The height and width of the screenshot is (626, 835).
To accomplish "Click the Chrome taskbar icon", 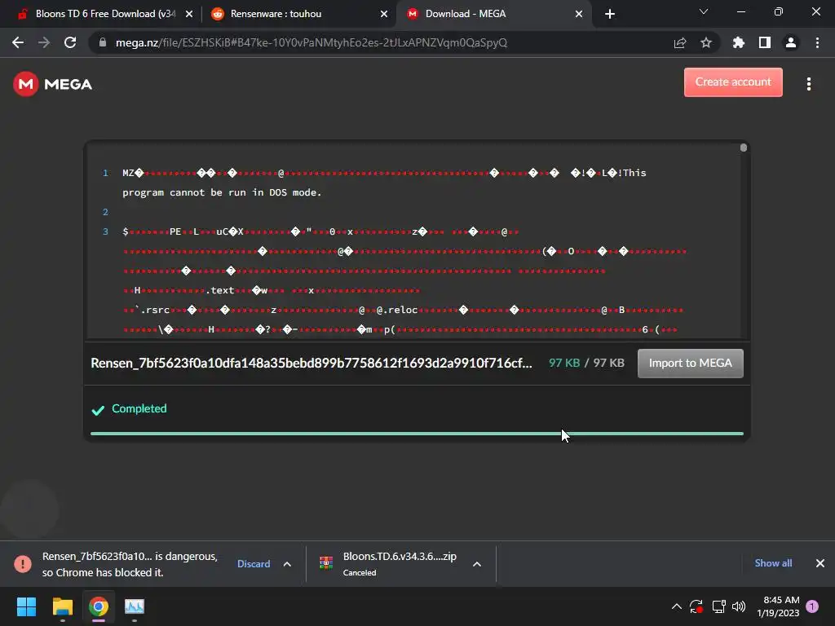I will 99,606.
